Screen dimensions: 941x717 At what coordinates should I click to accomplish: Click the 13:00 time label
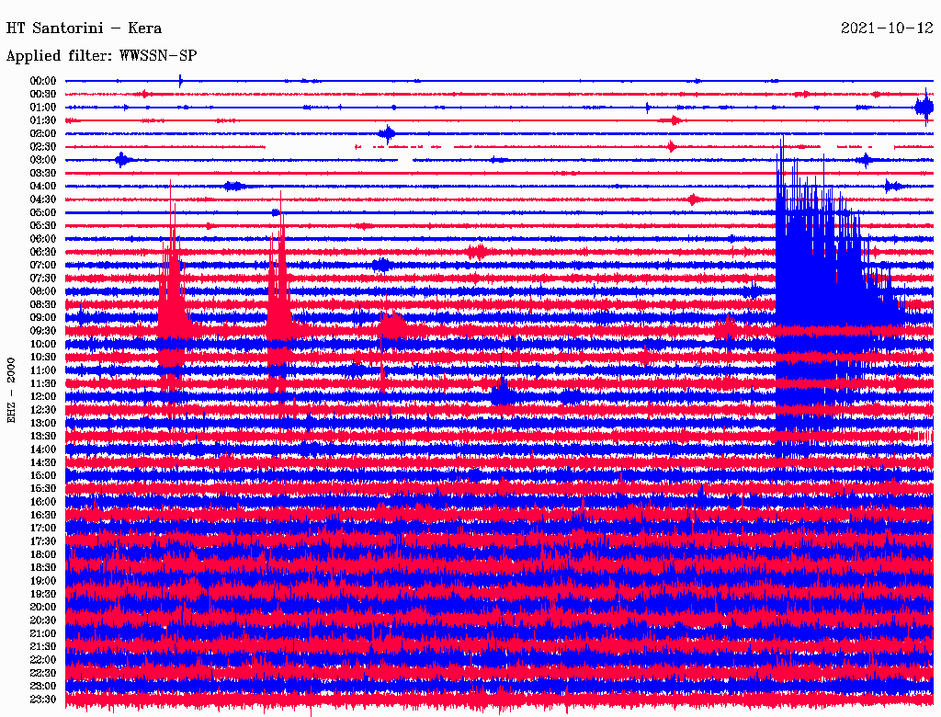click(43, 423)
